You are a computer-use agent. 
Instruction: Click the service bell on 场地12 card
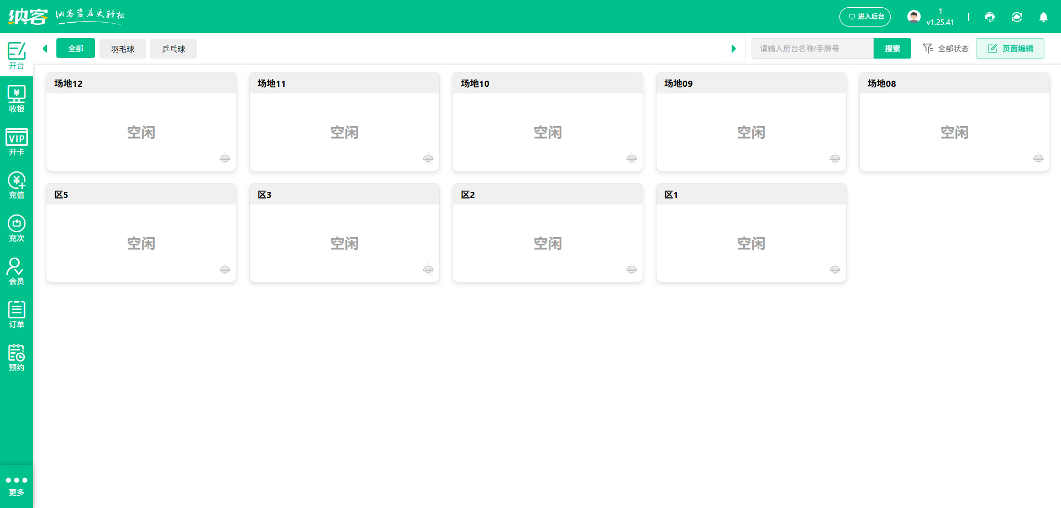(225, 159)
